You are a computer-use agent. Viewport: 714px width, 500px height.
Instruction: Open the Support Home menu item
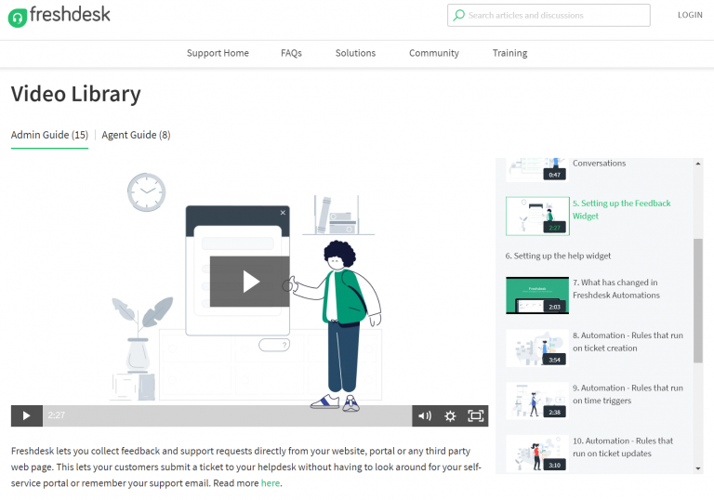(x=218, y=53)
